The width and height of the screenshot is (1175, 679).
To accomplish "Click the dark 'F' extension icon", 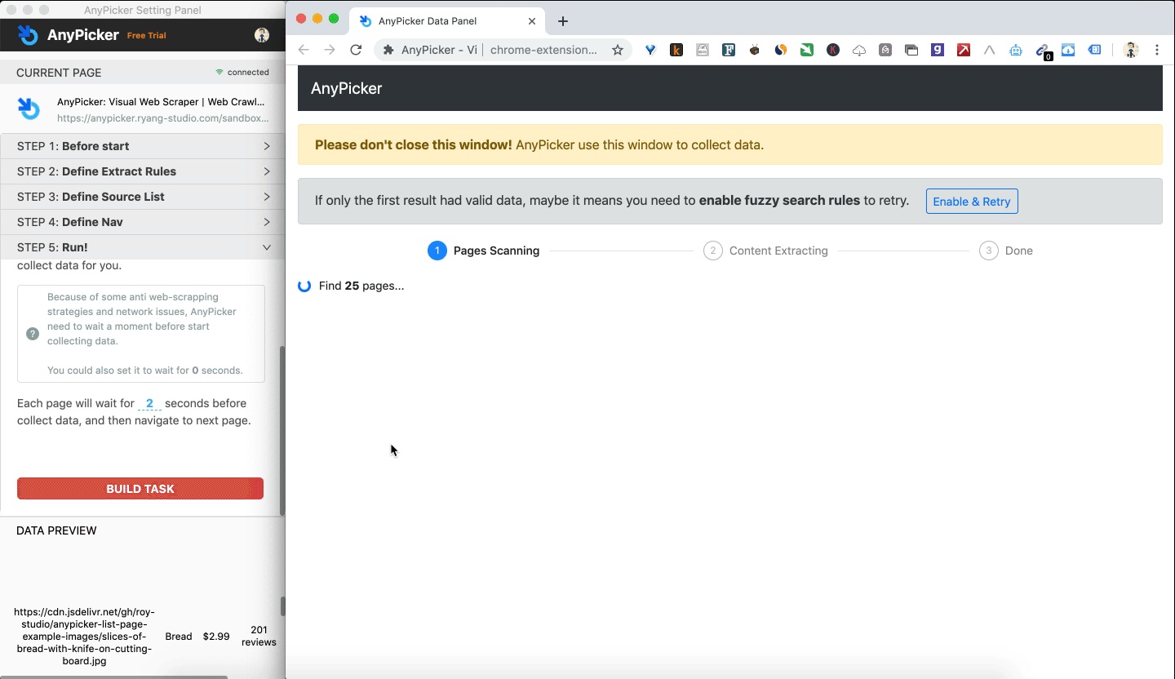I will tap(729, 50).
